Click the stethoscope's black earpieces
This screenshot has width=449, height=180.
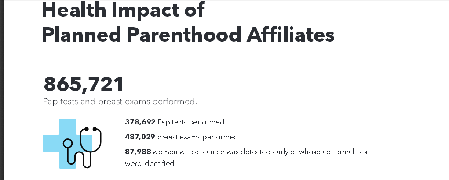pyautogui.click(x=90, y=129)
